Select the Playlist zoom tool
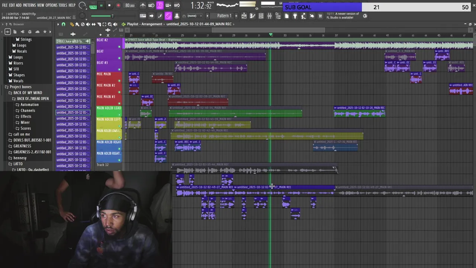476x268 pixels. point(109,24)
